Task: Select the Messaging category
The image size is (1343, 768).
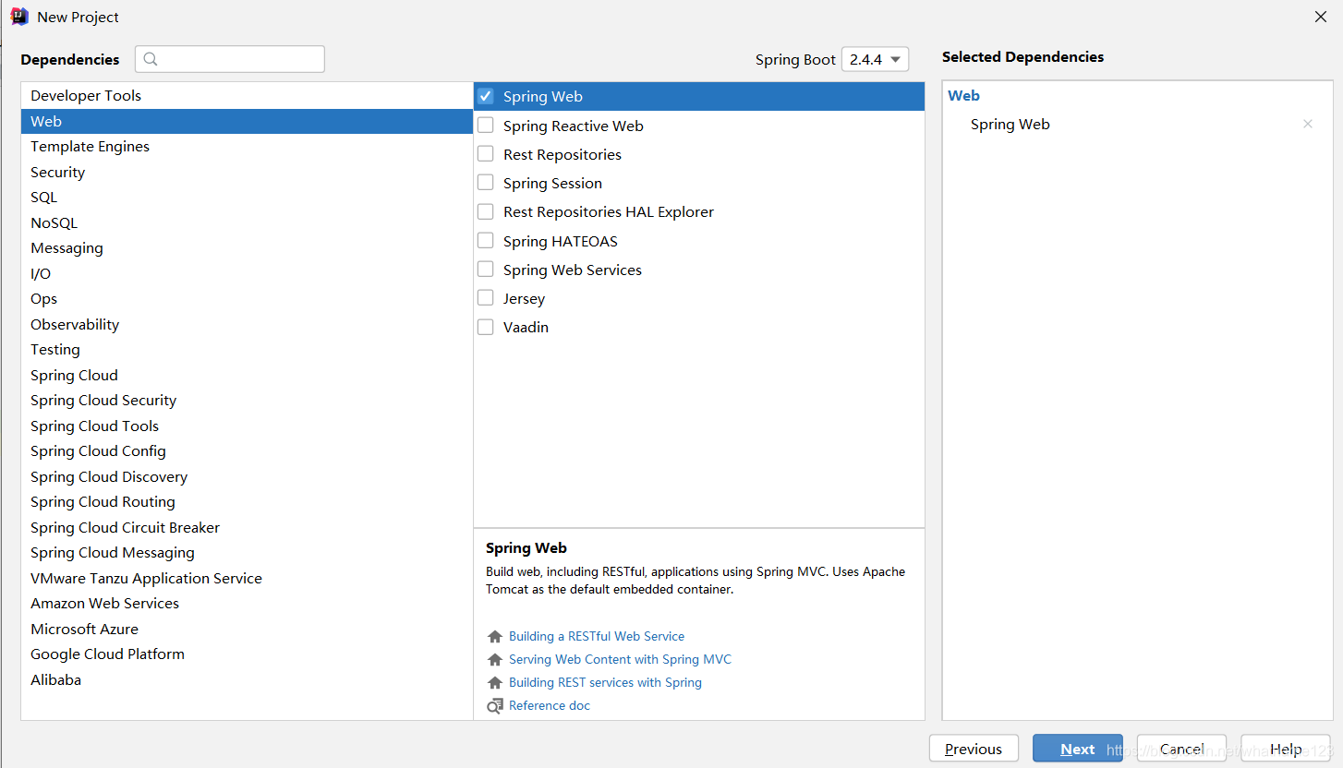Action: pyautogui.click(x=247, y=248)
